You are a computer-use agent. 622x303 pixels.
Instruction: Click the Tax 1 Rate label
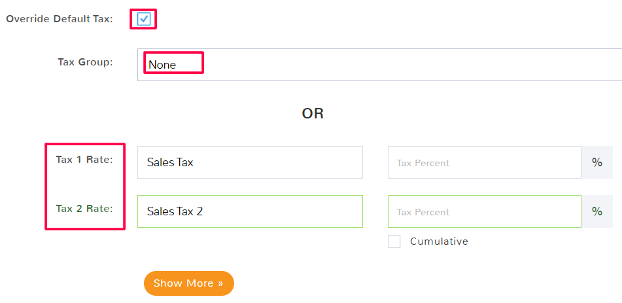click(x=84, y=160)
